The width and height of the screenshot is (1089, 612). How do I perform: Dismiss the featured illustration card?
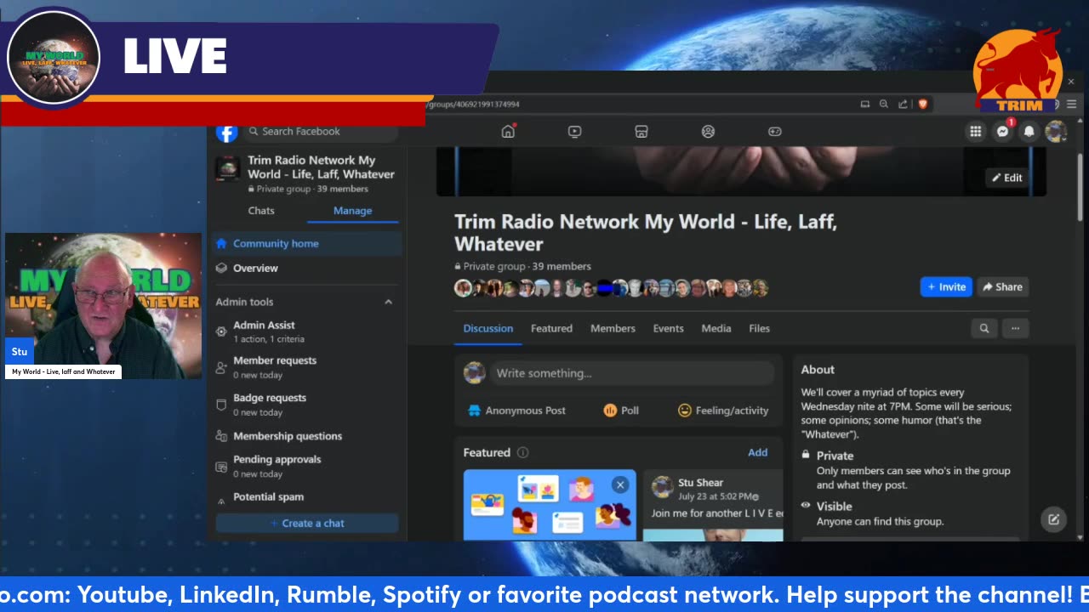tap(620, 484)
